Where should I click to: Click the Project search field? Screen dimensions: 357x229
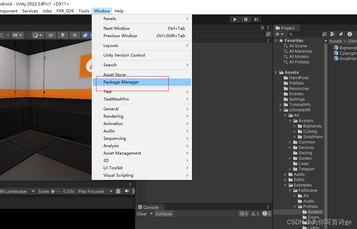click(x=304, y=34)
